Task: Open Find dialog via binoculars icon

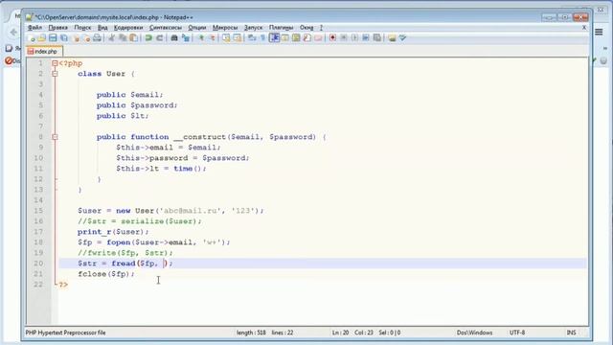Action: coord(174,38)
